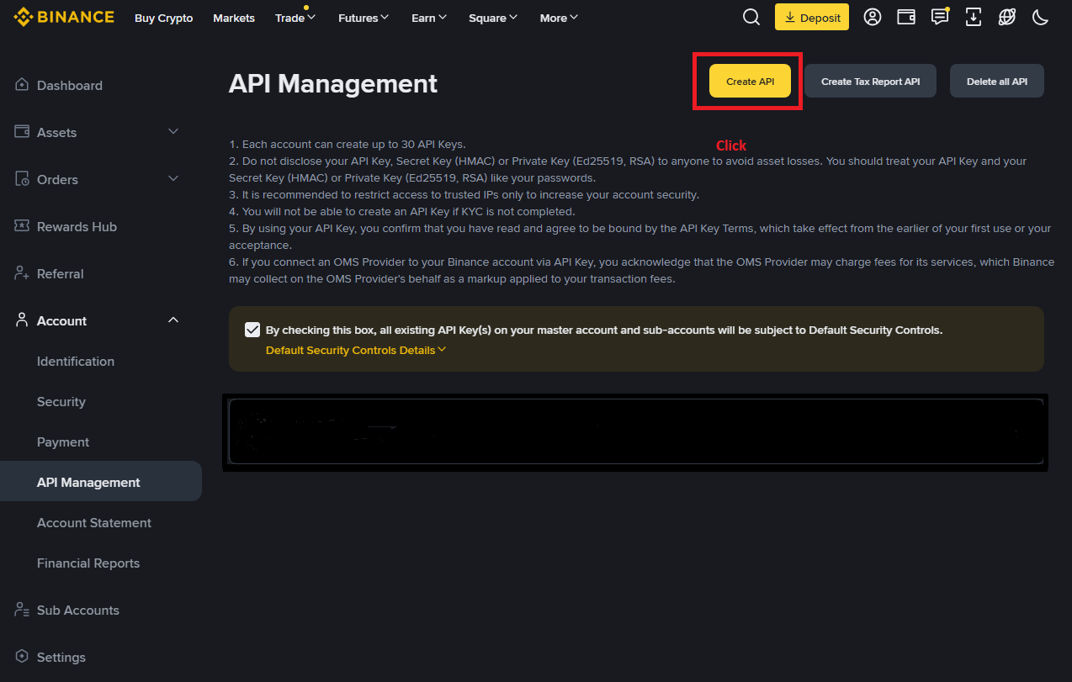This screenshot has width=1072, height=682.
Task: Click the download app icon
Action: pyautogui.click(x=974, y=17)
